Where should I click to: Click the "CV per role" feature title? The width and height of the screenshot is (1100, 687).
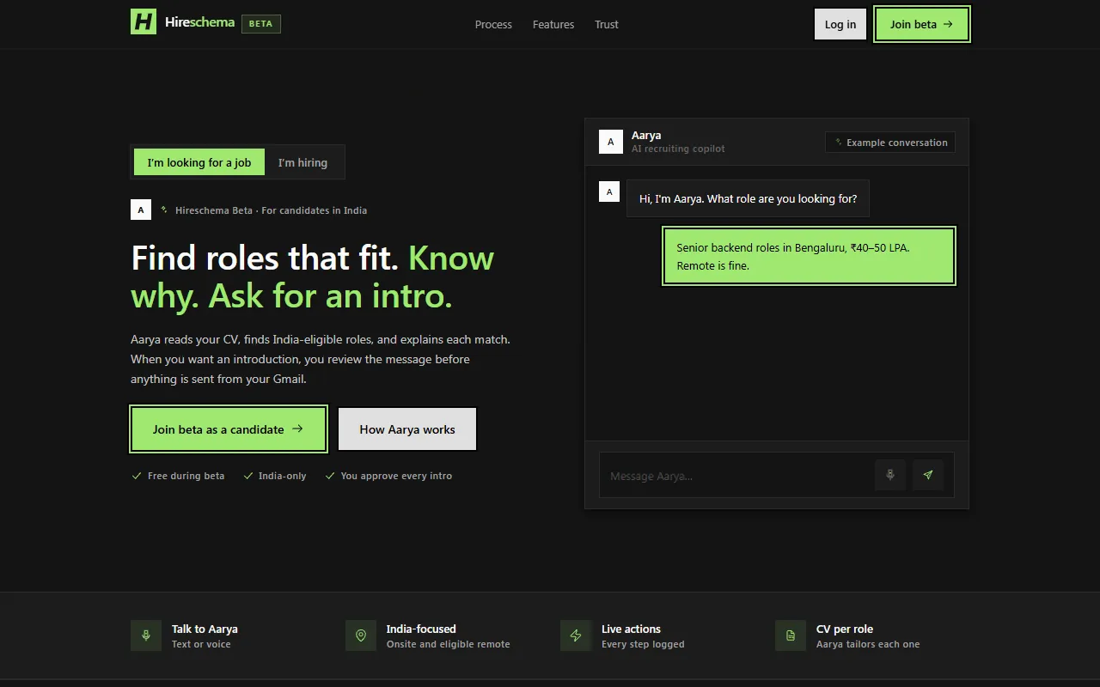[x=845, y=629]
